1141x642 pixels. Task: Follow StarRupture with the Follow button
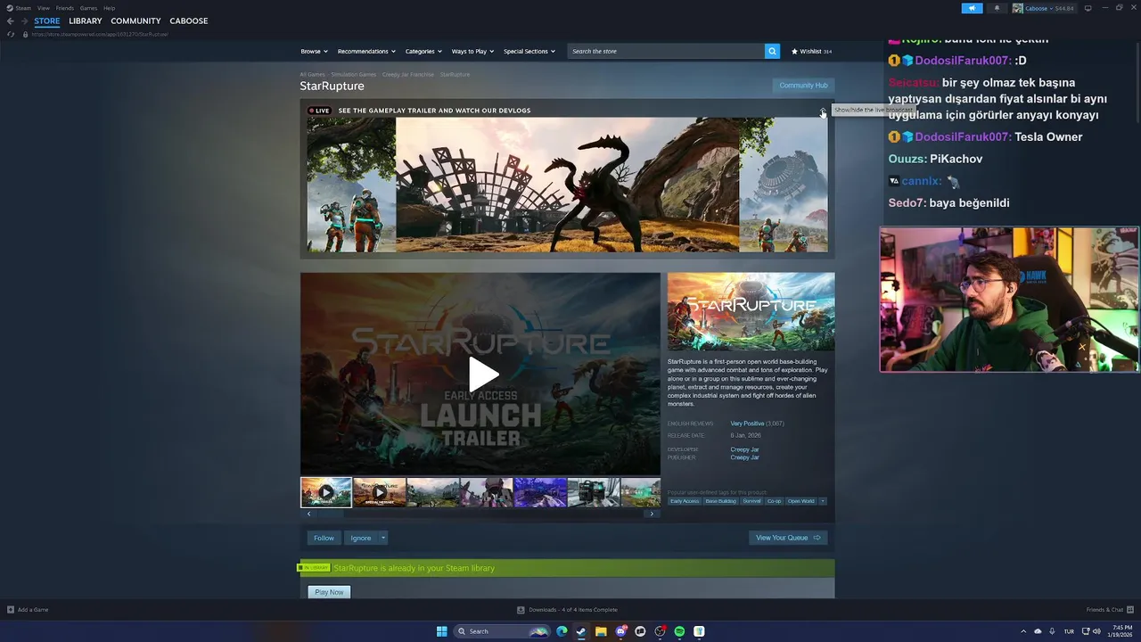coord(324,538)
